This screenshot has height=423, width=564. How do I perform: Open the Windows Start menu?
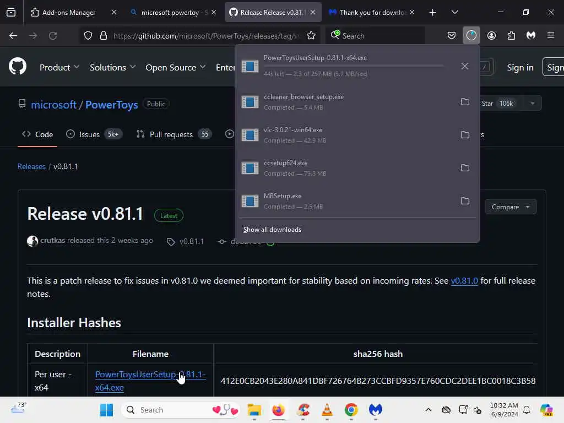[106, 410]
